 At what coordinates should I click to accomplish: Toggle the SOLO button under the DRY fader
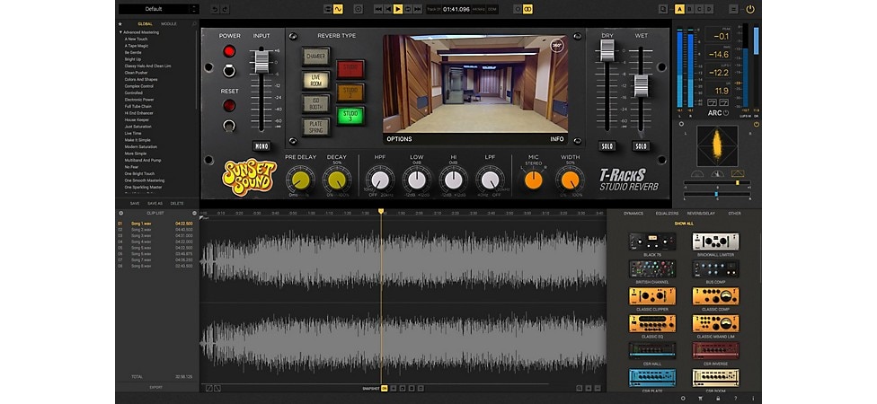point(607,146)
